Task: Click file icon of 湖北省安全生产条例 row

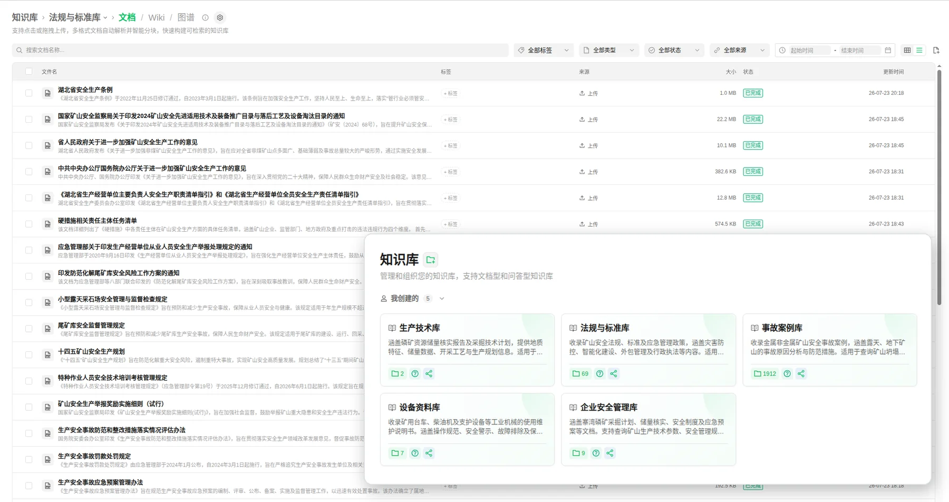Action: point(47,93)
